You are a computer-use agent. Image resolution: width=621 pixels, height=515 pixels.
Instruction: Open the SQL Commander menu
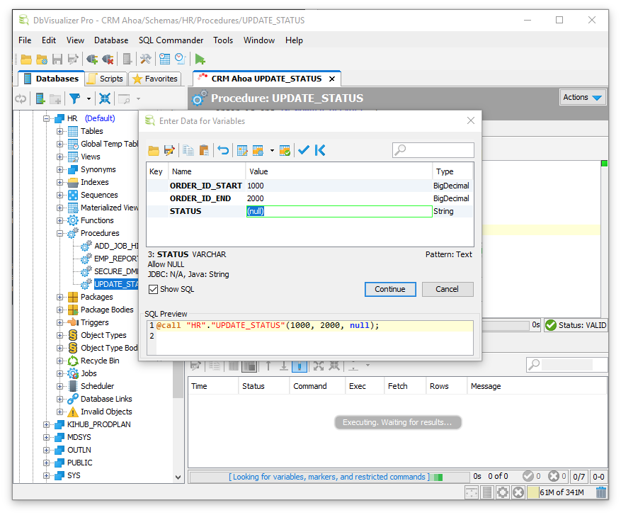point(171,40)
